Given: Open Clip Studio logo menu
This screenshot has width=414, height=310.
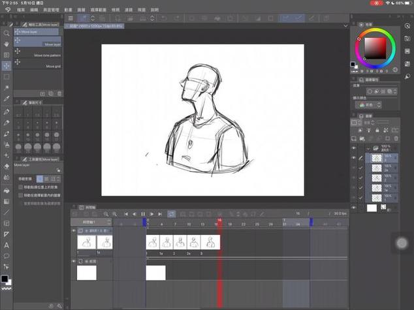Looking at the screenshot, I should tap(8, 10).
